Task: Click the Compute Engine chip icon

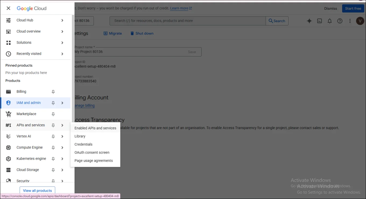Action: pos(8,147)
